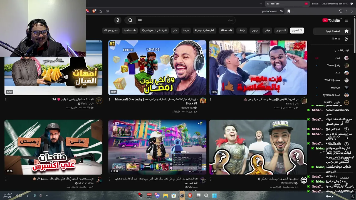Screen dimensions: 356x200
Task: Focus the YouTube search input field
Action: pyautogui.click(x=186, y=20)
